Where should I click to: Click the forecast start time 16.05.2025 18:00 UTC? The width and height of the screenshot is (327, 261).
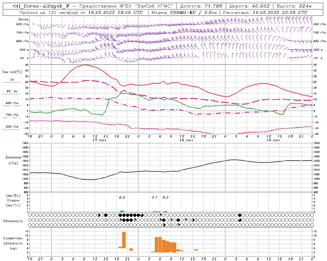[x=115, y=12]
